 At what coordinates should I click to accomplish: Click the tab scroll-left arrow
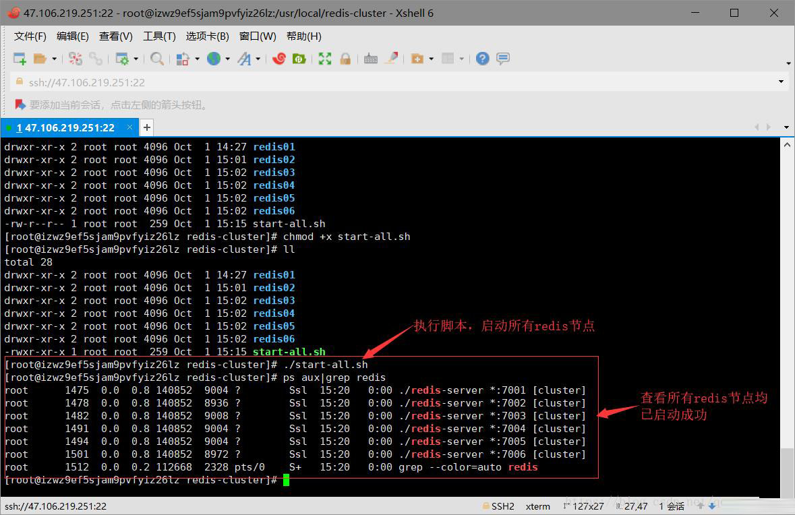click(757, 127)
